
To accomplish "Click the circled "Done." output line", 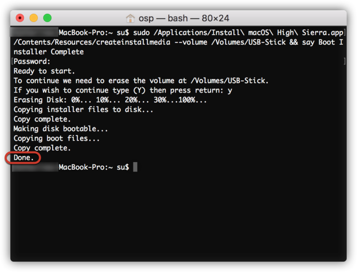I will [x=24, y=157].
